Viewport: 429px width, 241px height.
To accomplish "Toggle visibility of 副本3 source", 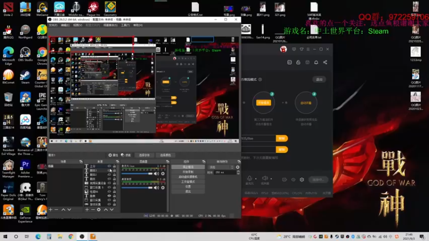I will 109,170.
